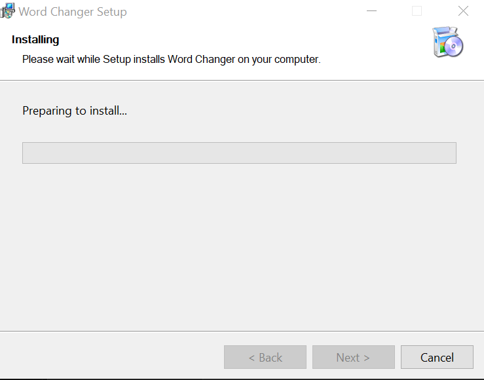The width and height of the screenshot is (484, 380).
Task: Click the installer disc box icon in the header
Action: [448, 43]
